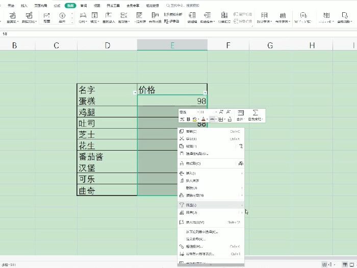357x268 pixels.
Task: Click the increase font size icon
Action: (x=221, y=112)
